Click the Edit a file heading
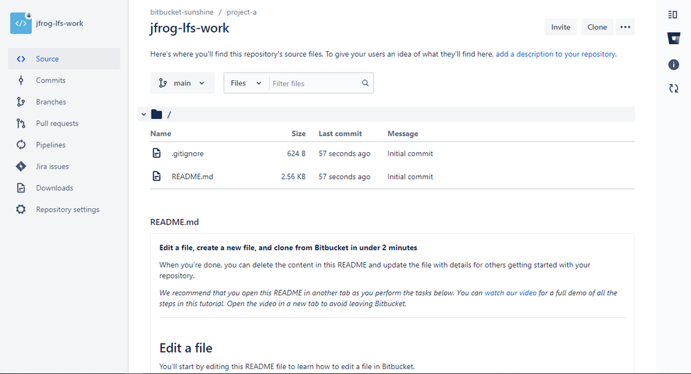This screenshot has height=374, width=691. click(186, 348)
